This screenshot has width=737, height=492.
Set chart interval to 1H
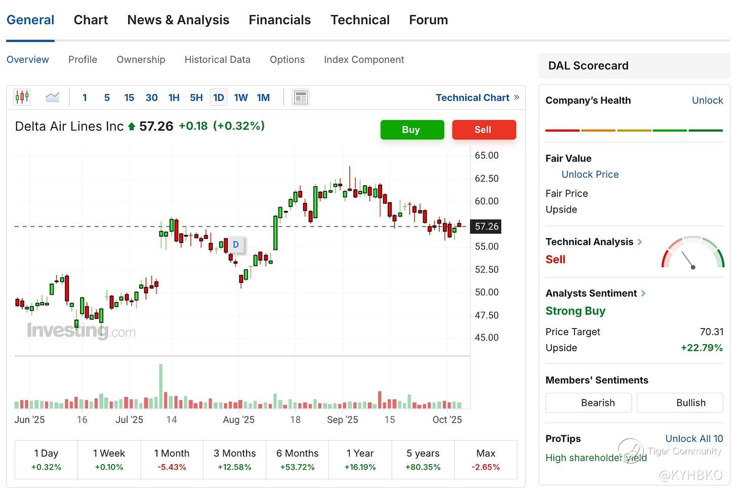coord(174,98)
